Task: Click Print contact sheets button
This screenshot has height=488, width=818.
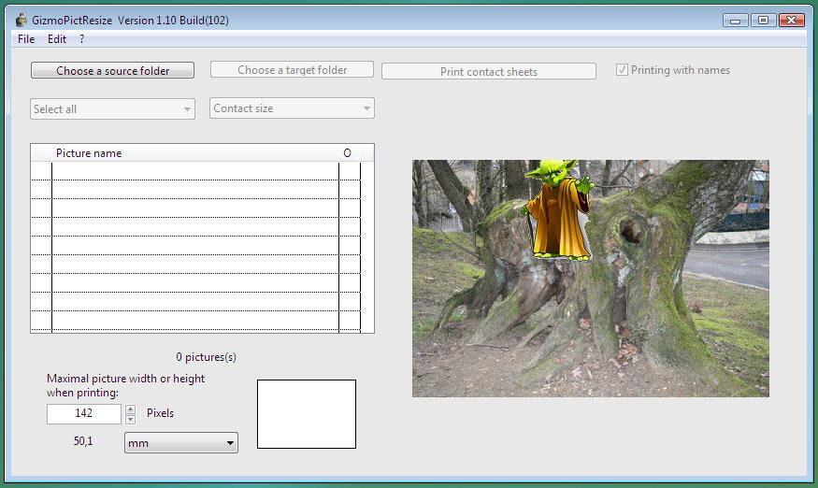Action: coord(489,71)
